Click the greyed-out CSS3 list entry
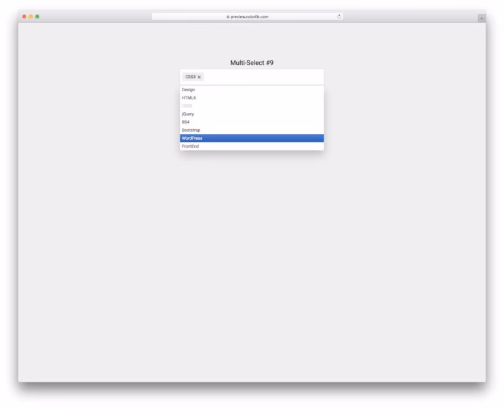 point(252,106)
